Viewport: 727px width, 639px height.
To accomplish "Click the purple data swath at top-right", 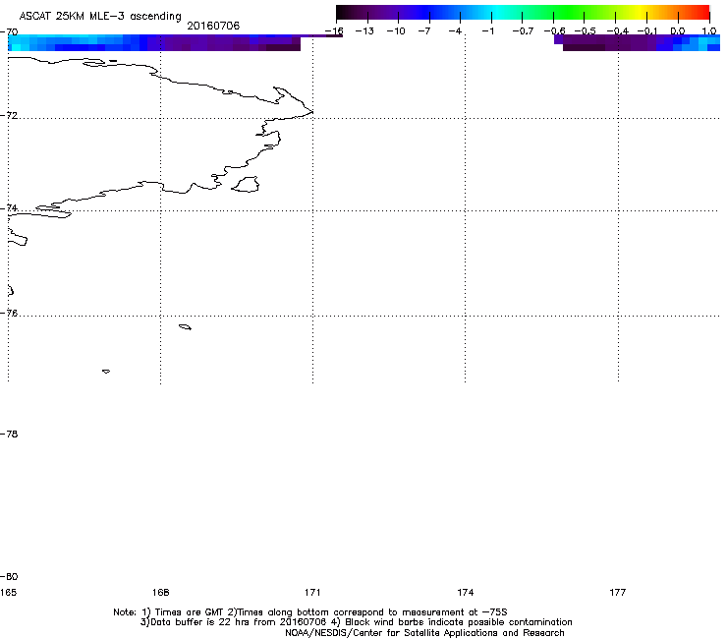I will tap(637, 42).
